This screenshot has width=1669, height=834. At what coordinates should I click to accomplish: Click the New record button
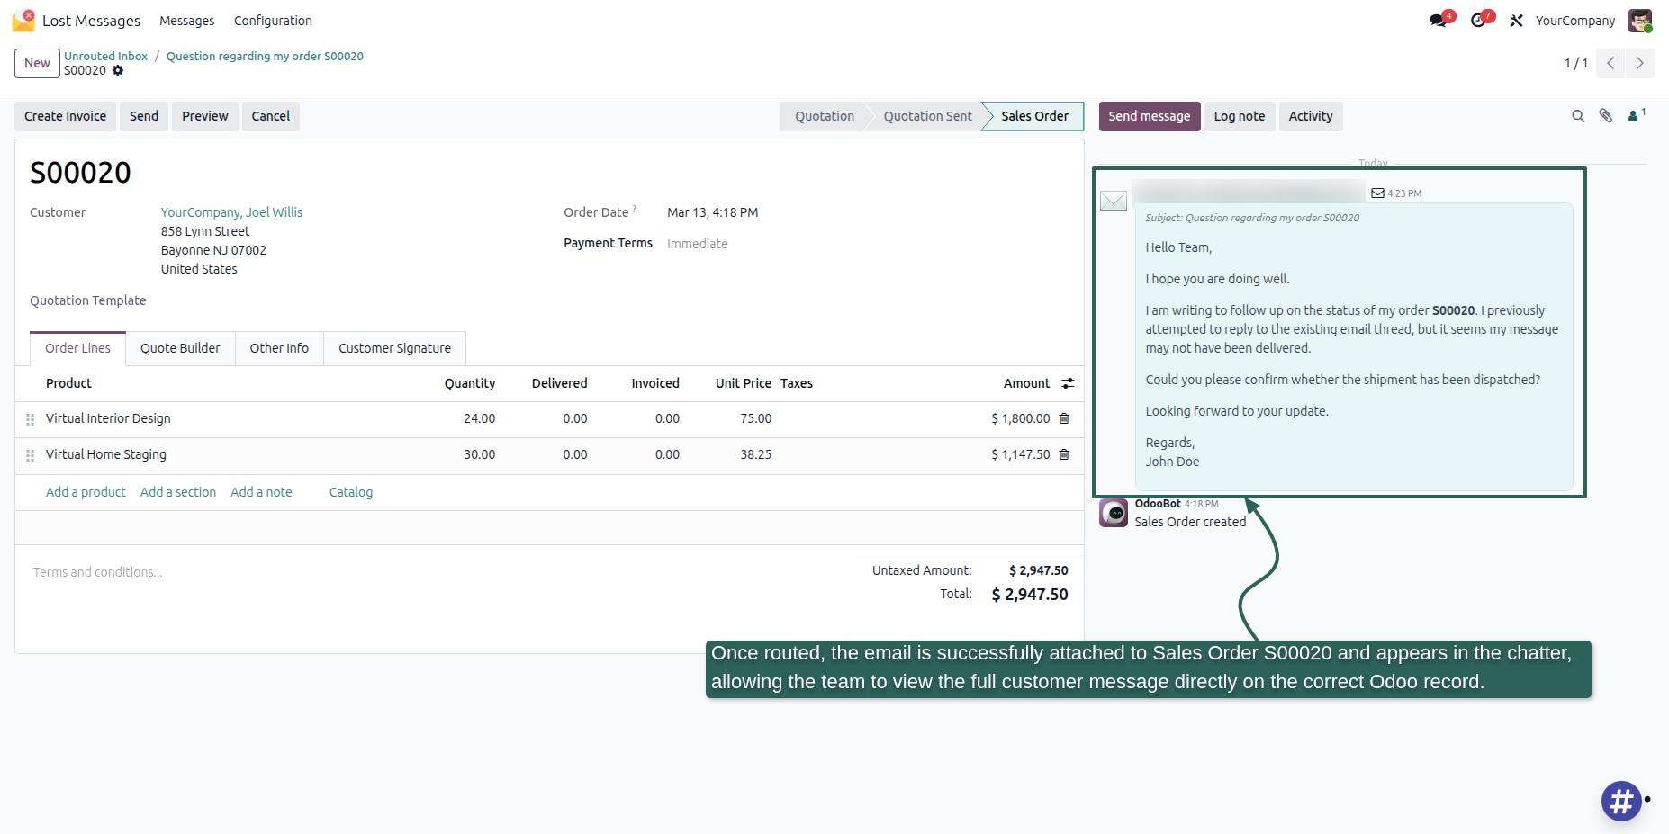37,63
